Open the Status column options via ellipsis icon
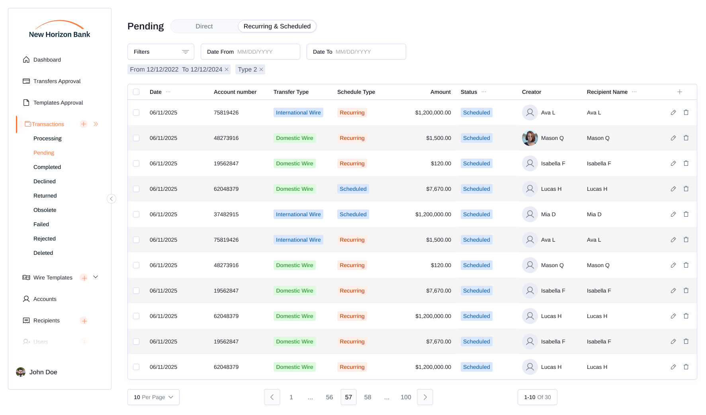 (x=484, y=92)
